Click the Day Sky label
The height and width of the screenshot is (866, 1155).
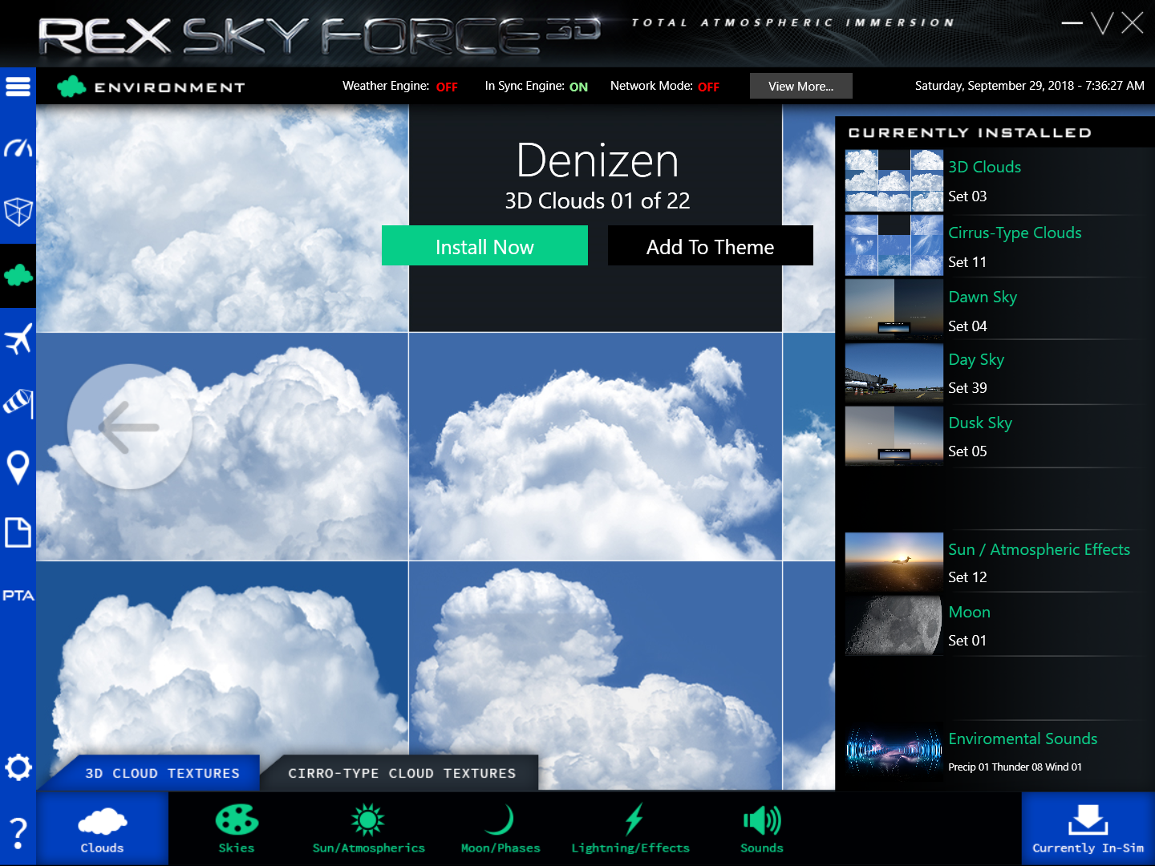point(976,359)
